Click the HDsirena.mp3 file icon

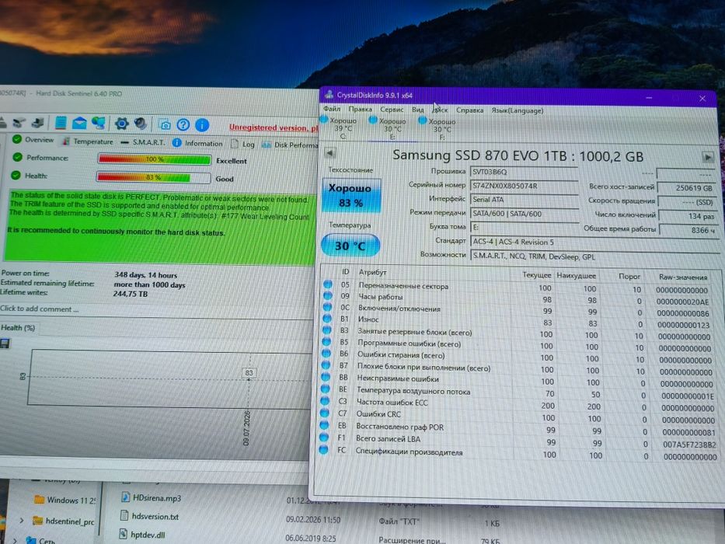pos(125,497)
